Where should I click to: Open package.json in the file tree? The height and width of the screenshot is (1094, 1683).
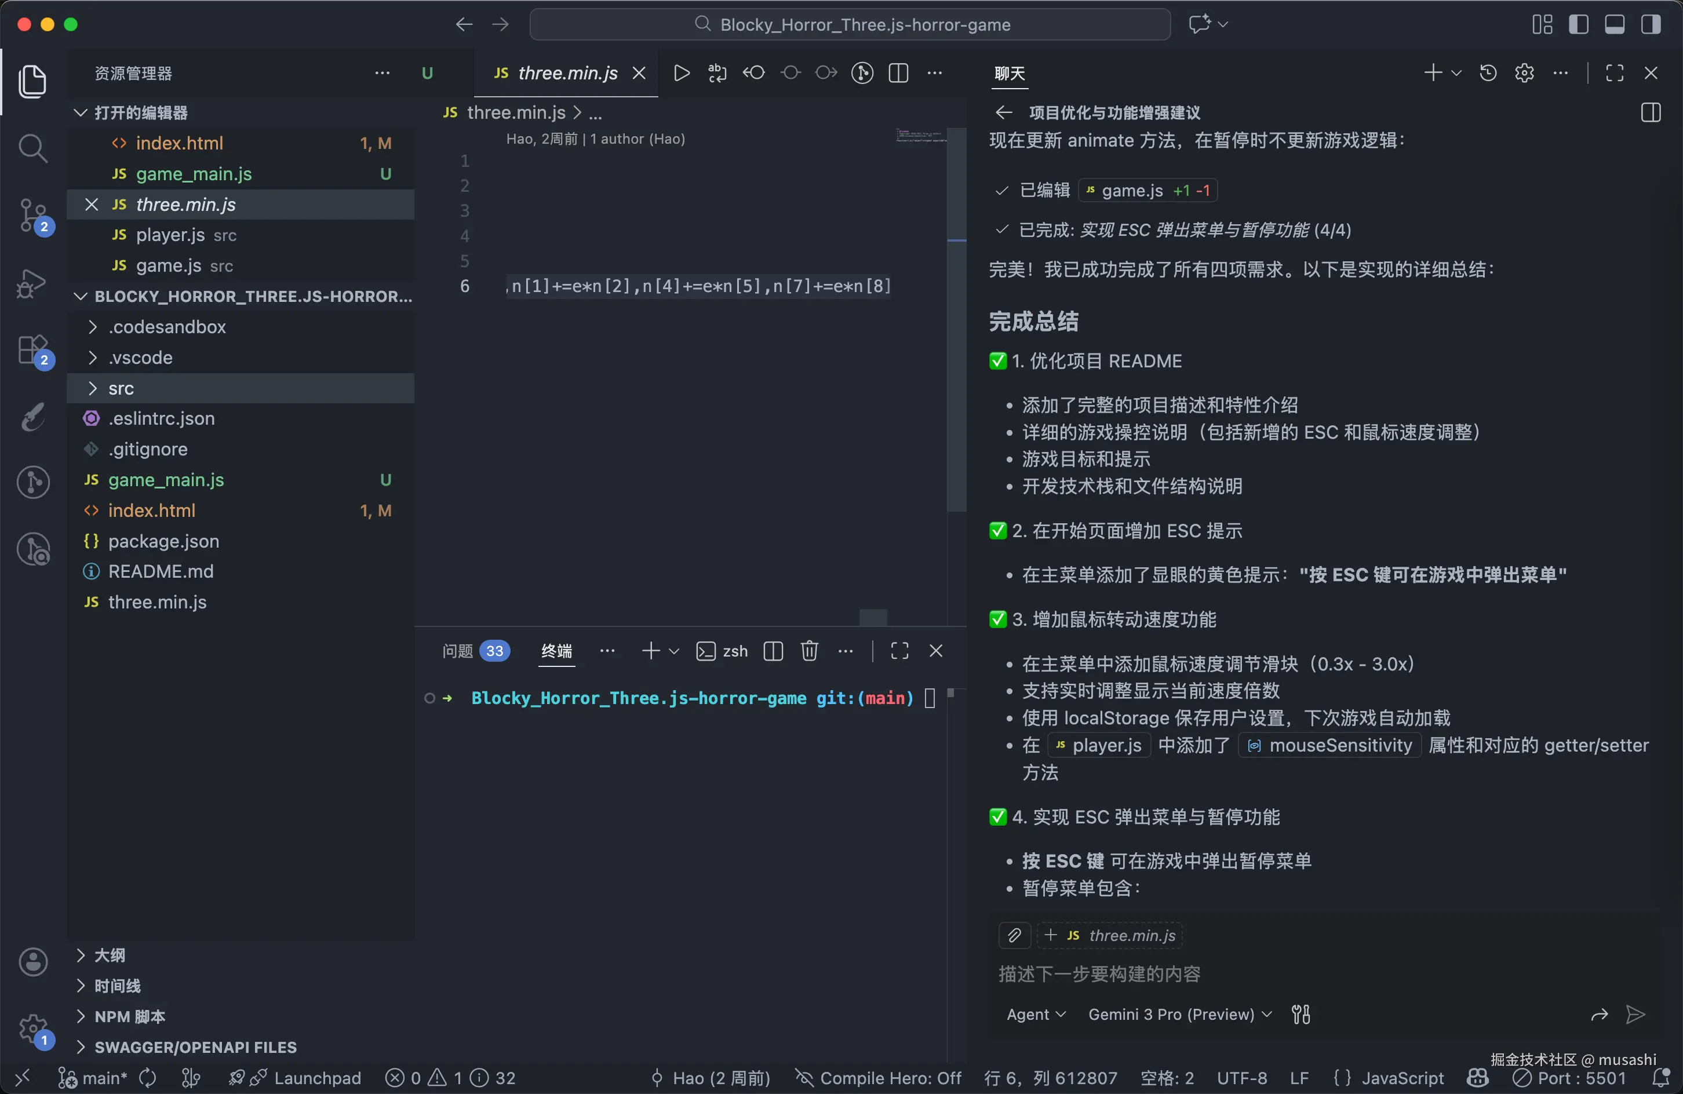[241, 541]
